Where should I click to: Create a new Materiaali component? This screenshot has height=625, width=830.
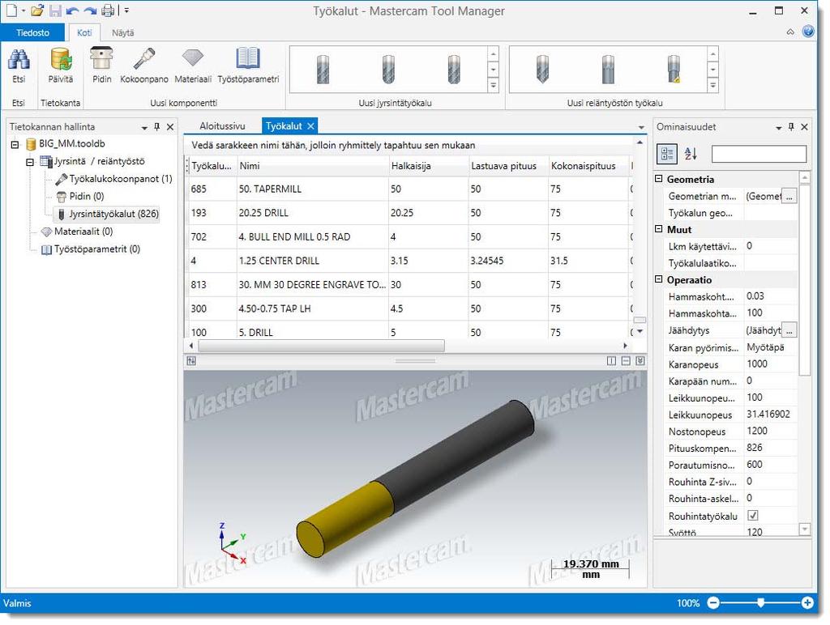point(193,66)
